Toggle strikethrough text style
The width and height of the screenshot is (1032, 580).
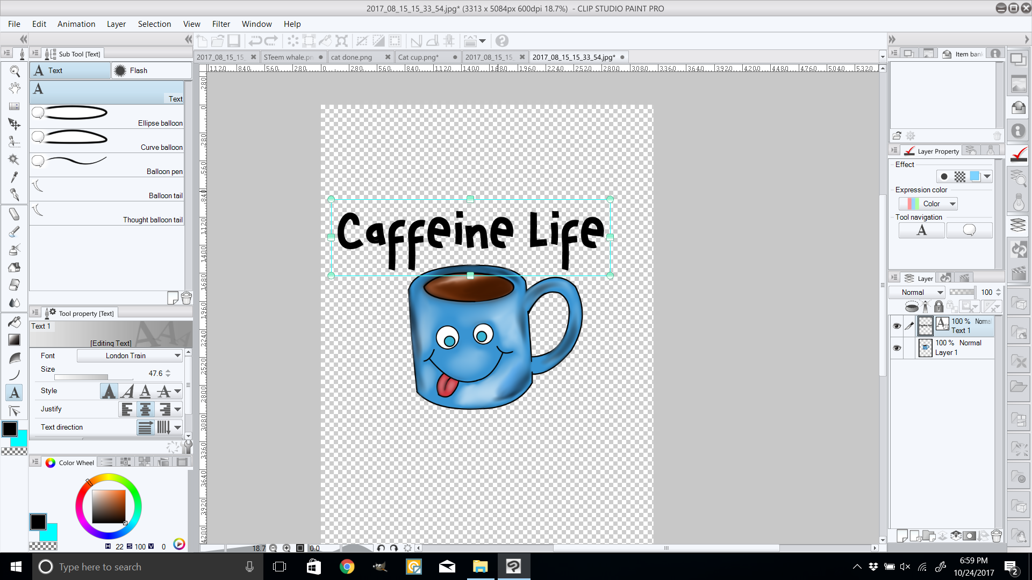click(164, 392)
